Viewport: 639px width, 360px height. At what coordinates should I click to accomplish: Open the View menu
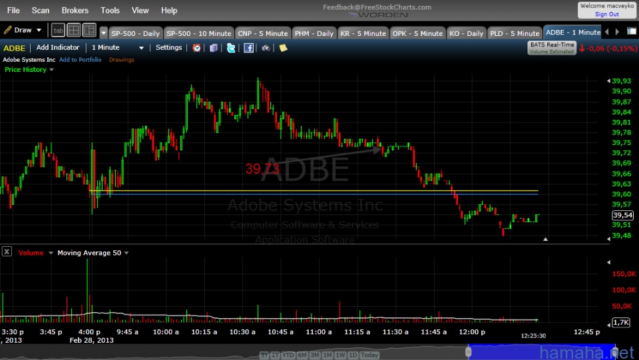click(140, 11)
